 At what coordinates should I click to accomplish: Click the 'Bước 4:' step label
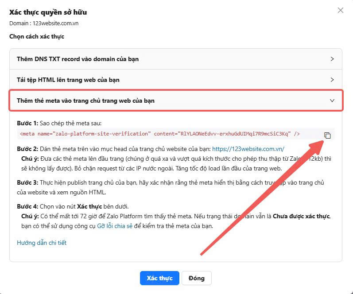pos(27,207)
